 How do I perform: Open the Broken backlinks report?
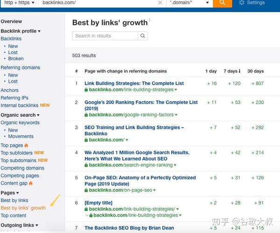(x=16, y=59)
